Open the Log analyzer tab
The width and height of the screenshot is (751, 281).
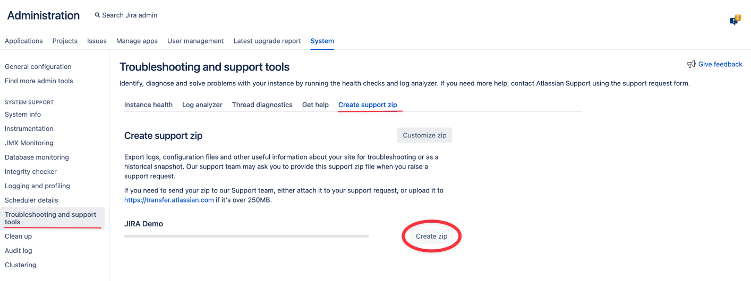click(x=202, y=105)
